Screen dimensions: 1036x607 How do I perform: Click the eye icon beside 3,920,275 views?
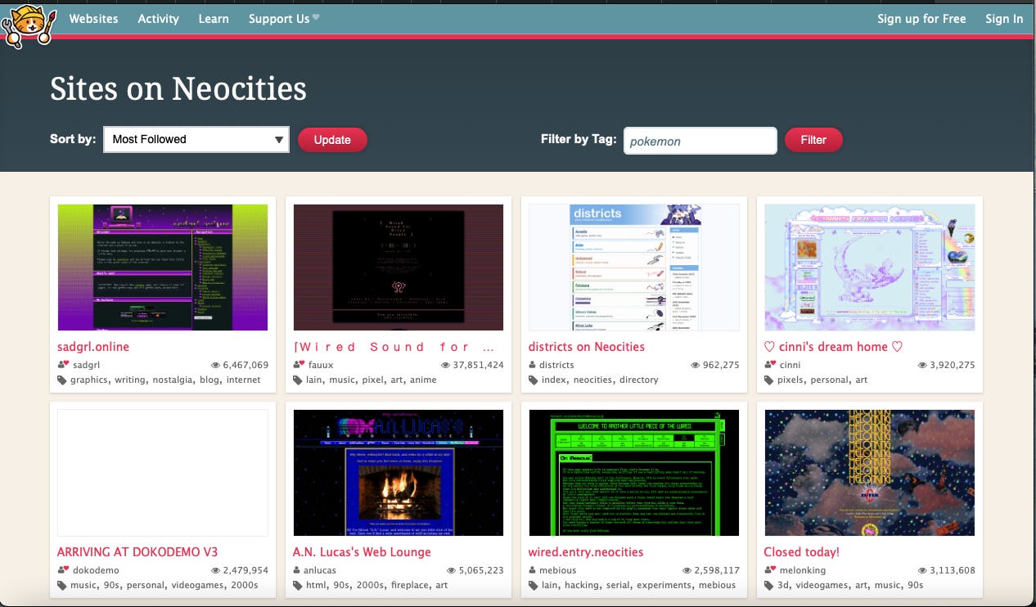[x=923, y=365]
